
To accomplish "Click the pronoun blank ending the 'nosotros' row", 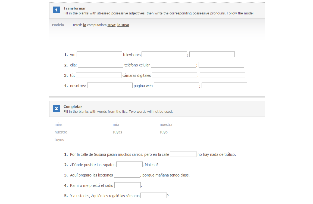I will click(224, 86).
